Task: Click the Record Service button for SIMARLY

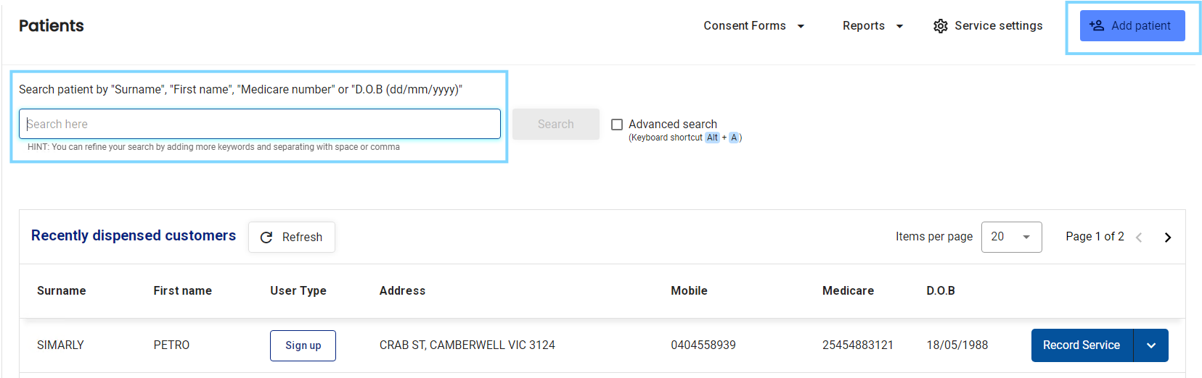Action: (1082, 345)
